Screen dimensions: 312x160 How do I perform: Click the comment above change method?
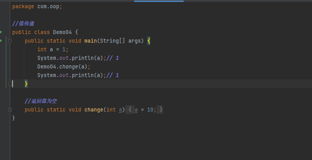41,101
